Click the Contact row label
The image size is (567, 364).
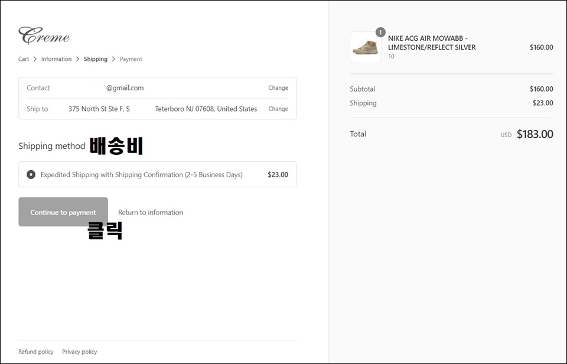[38, 88]
